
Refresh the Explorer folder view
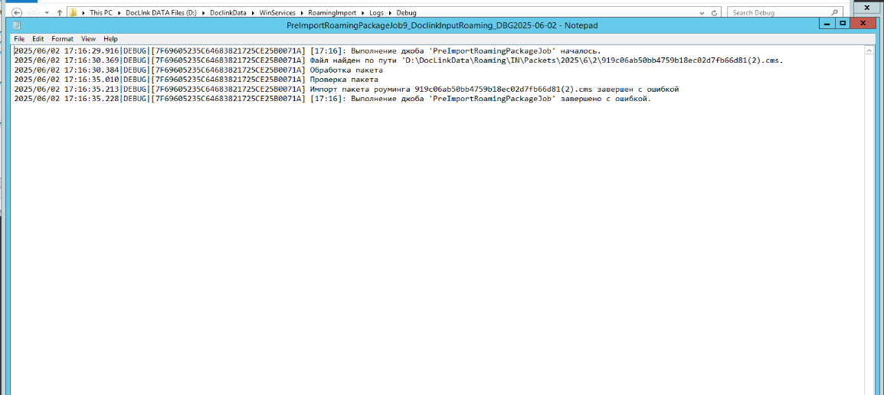[x=715, y=12]
